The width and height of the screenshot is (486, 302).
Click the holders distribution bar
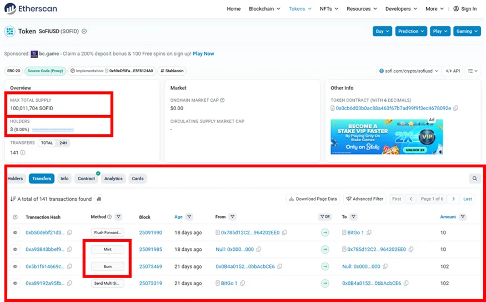click(x=53, y=130)
